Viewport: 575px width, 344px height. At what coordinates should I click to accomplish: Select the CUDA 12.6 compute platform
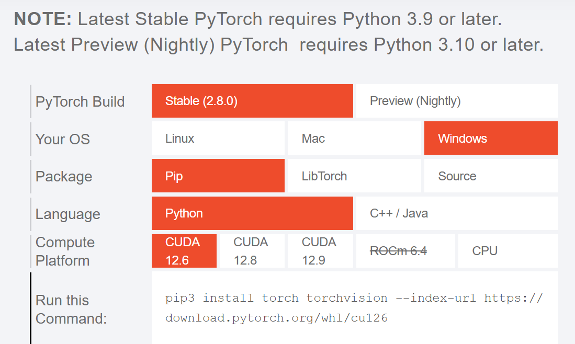click(184, 251)
